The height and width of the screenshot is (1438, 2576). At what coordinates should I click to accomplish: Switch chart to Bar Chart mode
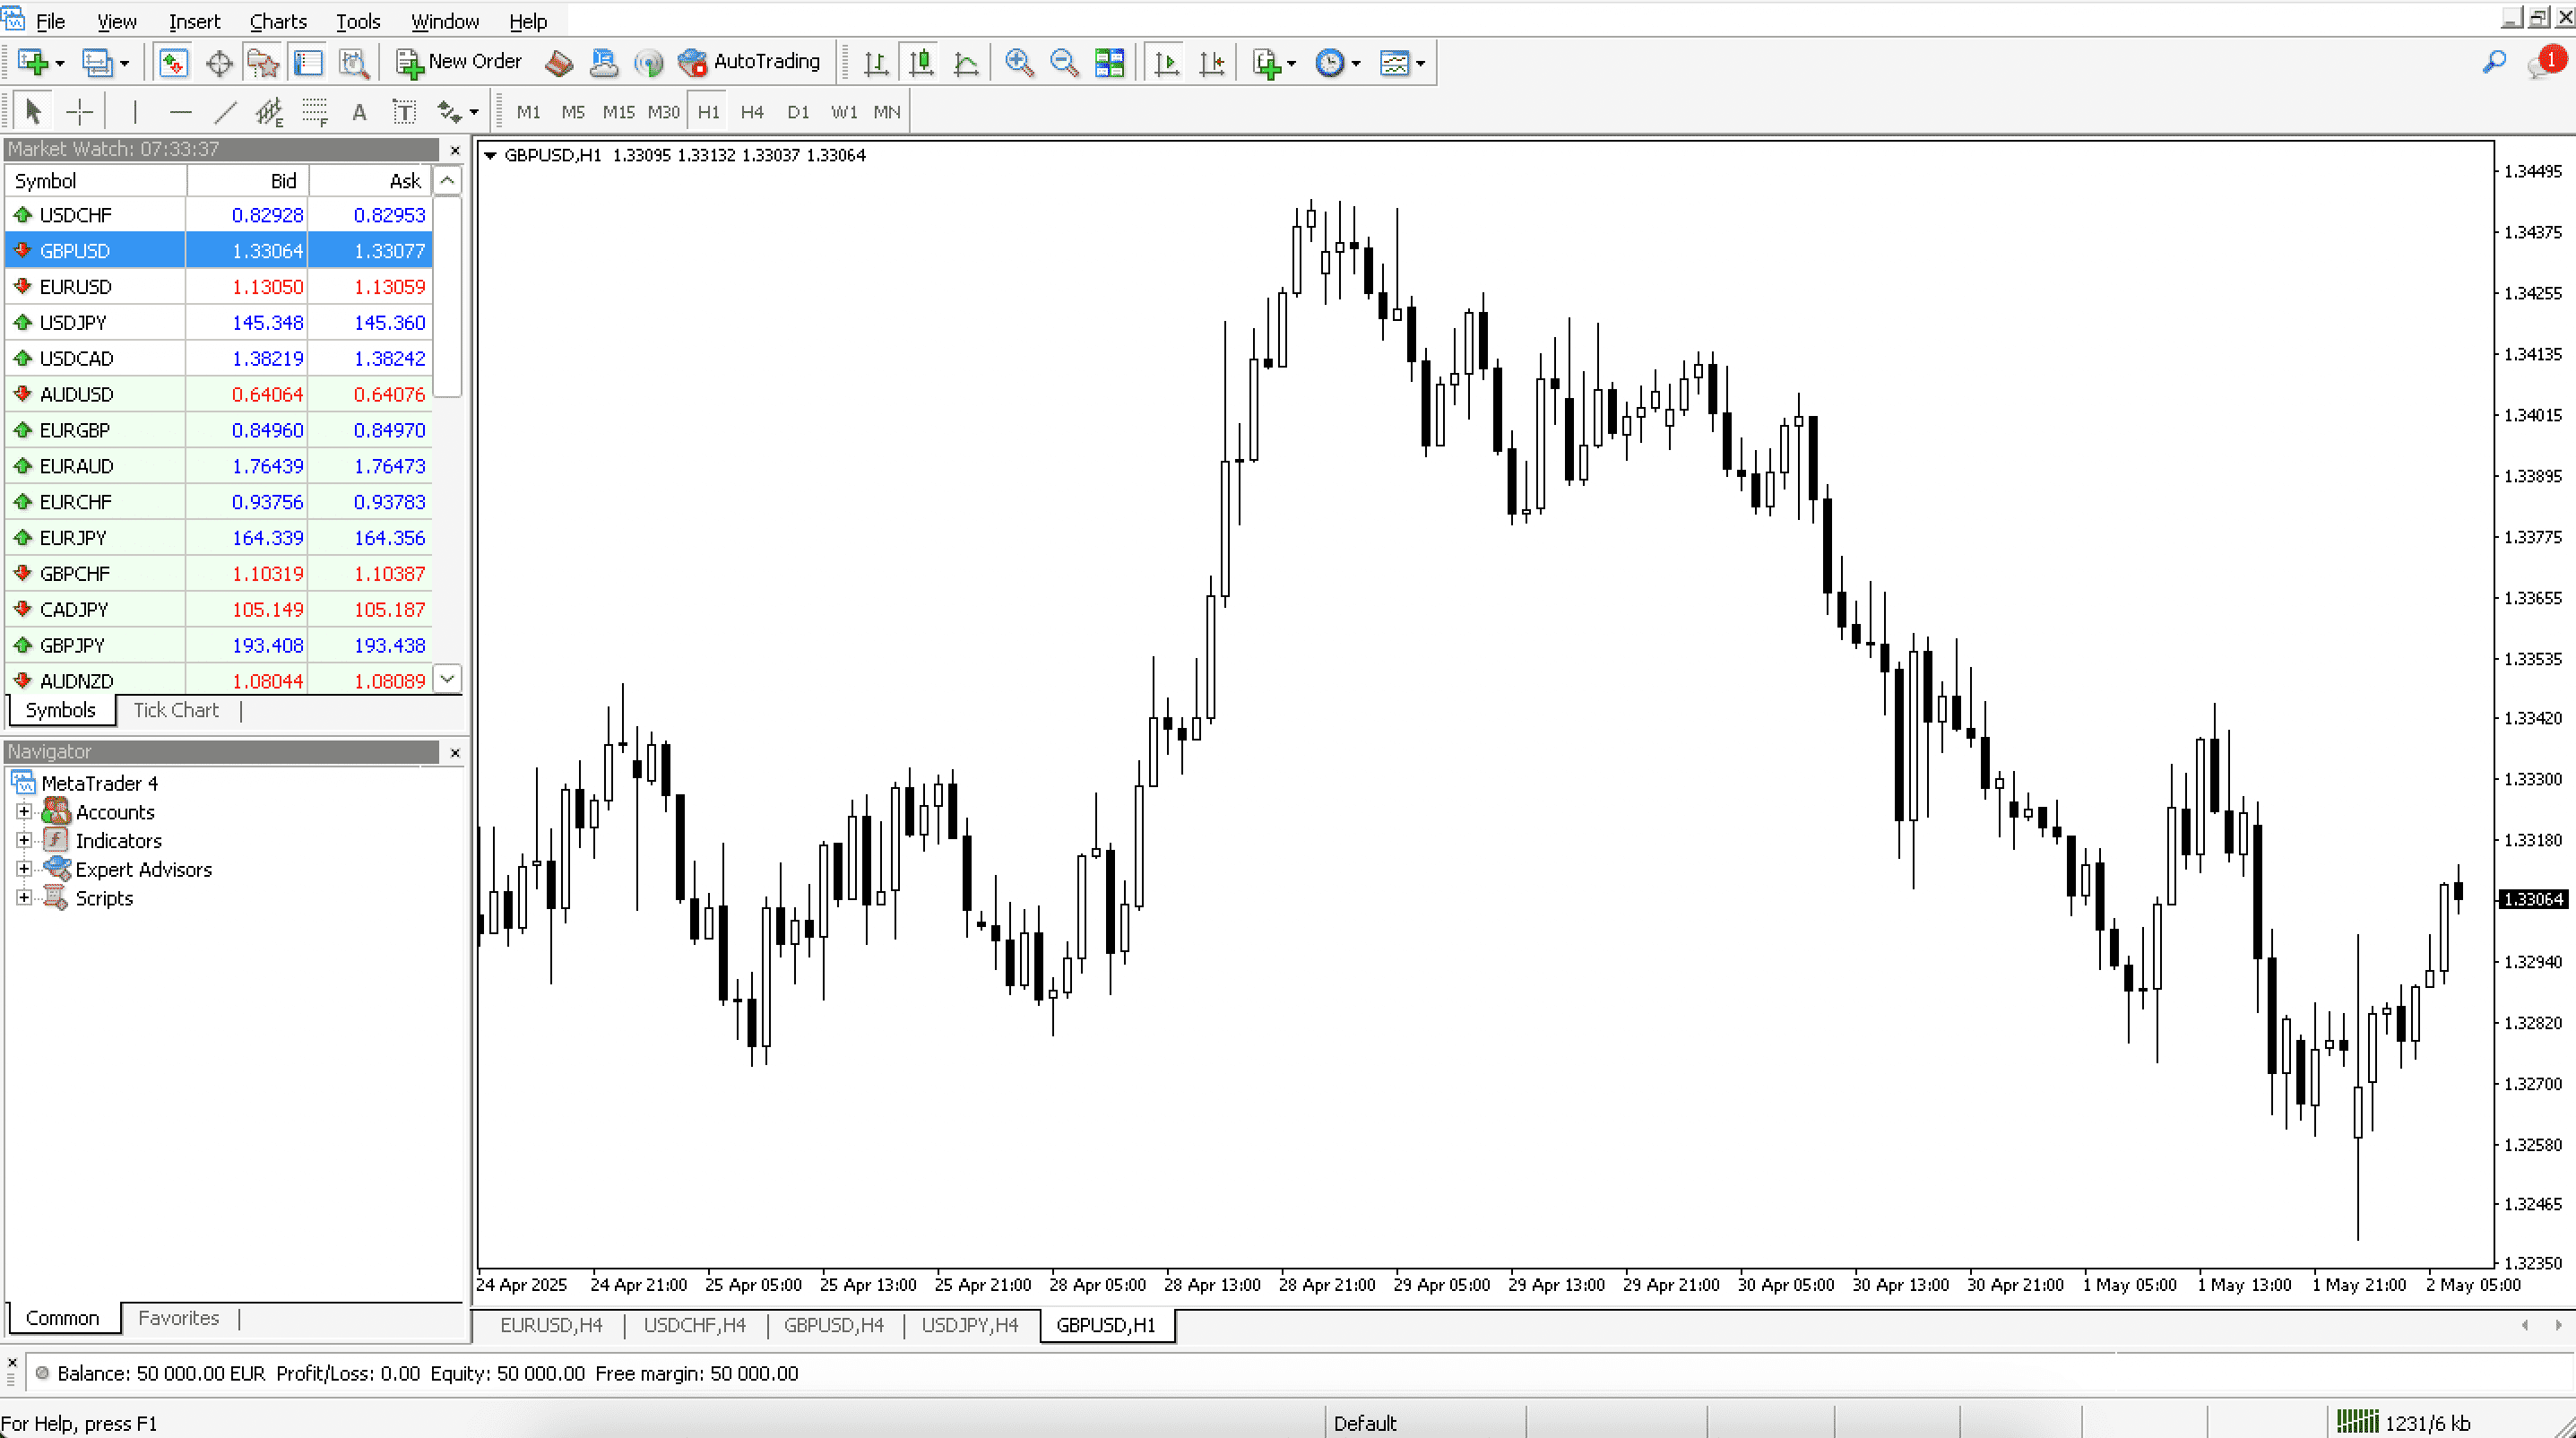pyautogui.click(x=876, y=63)
